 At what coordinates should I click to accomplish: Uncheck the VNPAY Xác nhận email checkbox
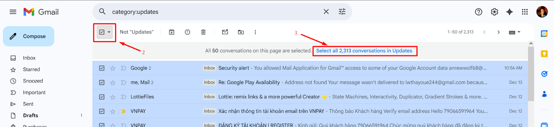pyautogui.click(x=102, y=111)
